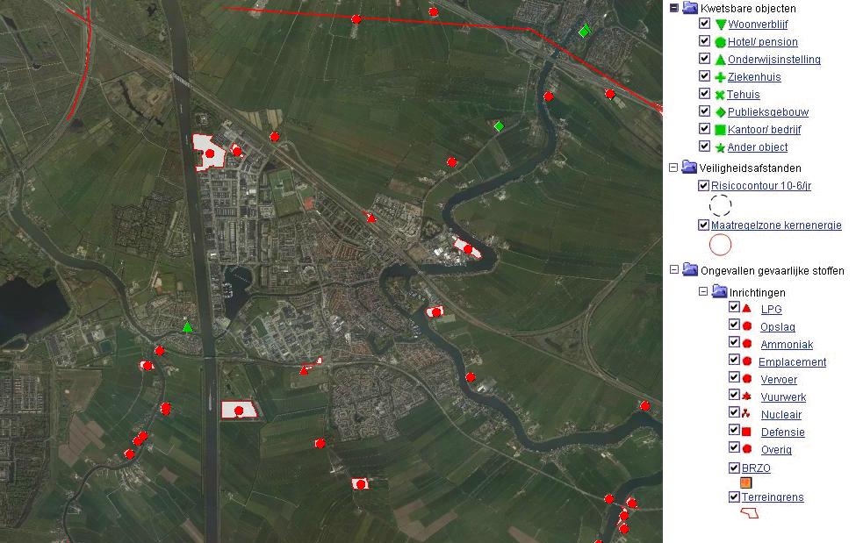Image resolution: width=856 pixels, height=543 pixels.
Task: Toggle the Vuurwerk checkbox
Action: (x=734, y=395)
